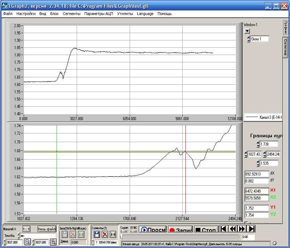The width and height of the screenshot is (290, 248).
Task: Skip to the end of the recording
Action: coord(251,229)
